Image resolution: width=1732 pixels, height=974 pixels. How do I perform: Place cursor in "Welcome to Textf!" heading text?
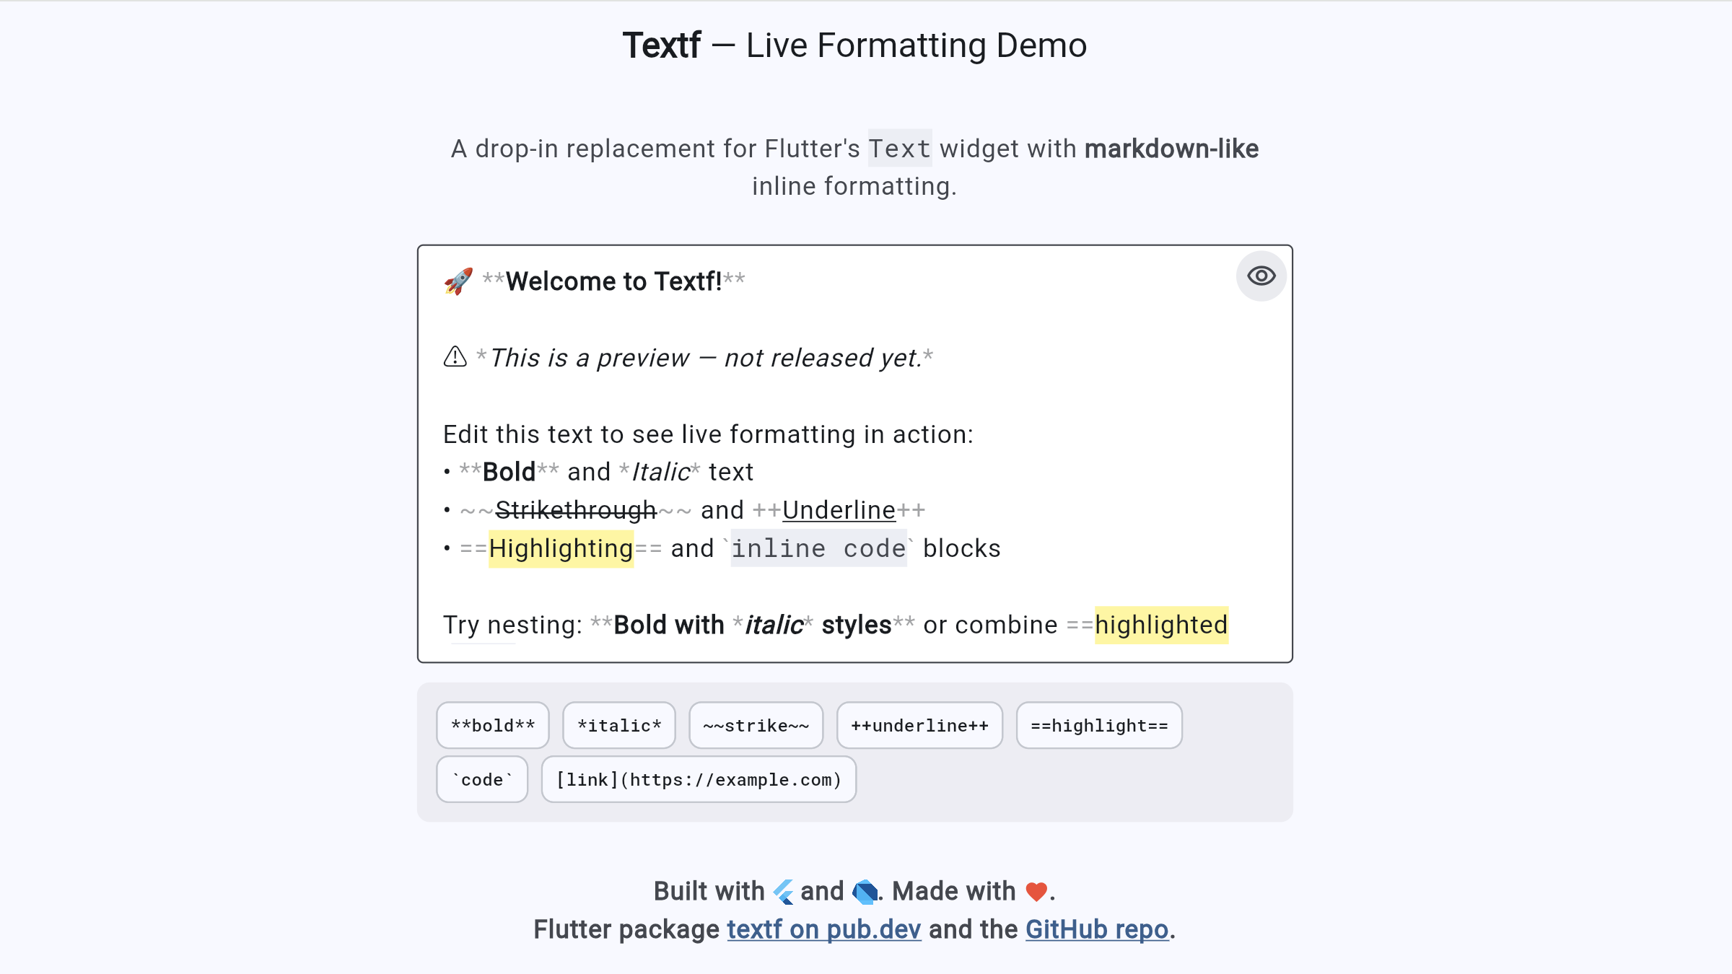(613, 281)
